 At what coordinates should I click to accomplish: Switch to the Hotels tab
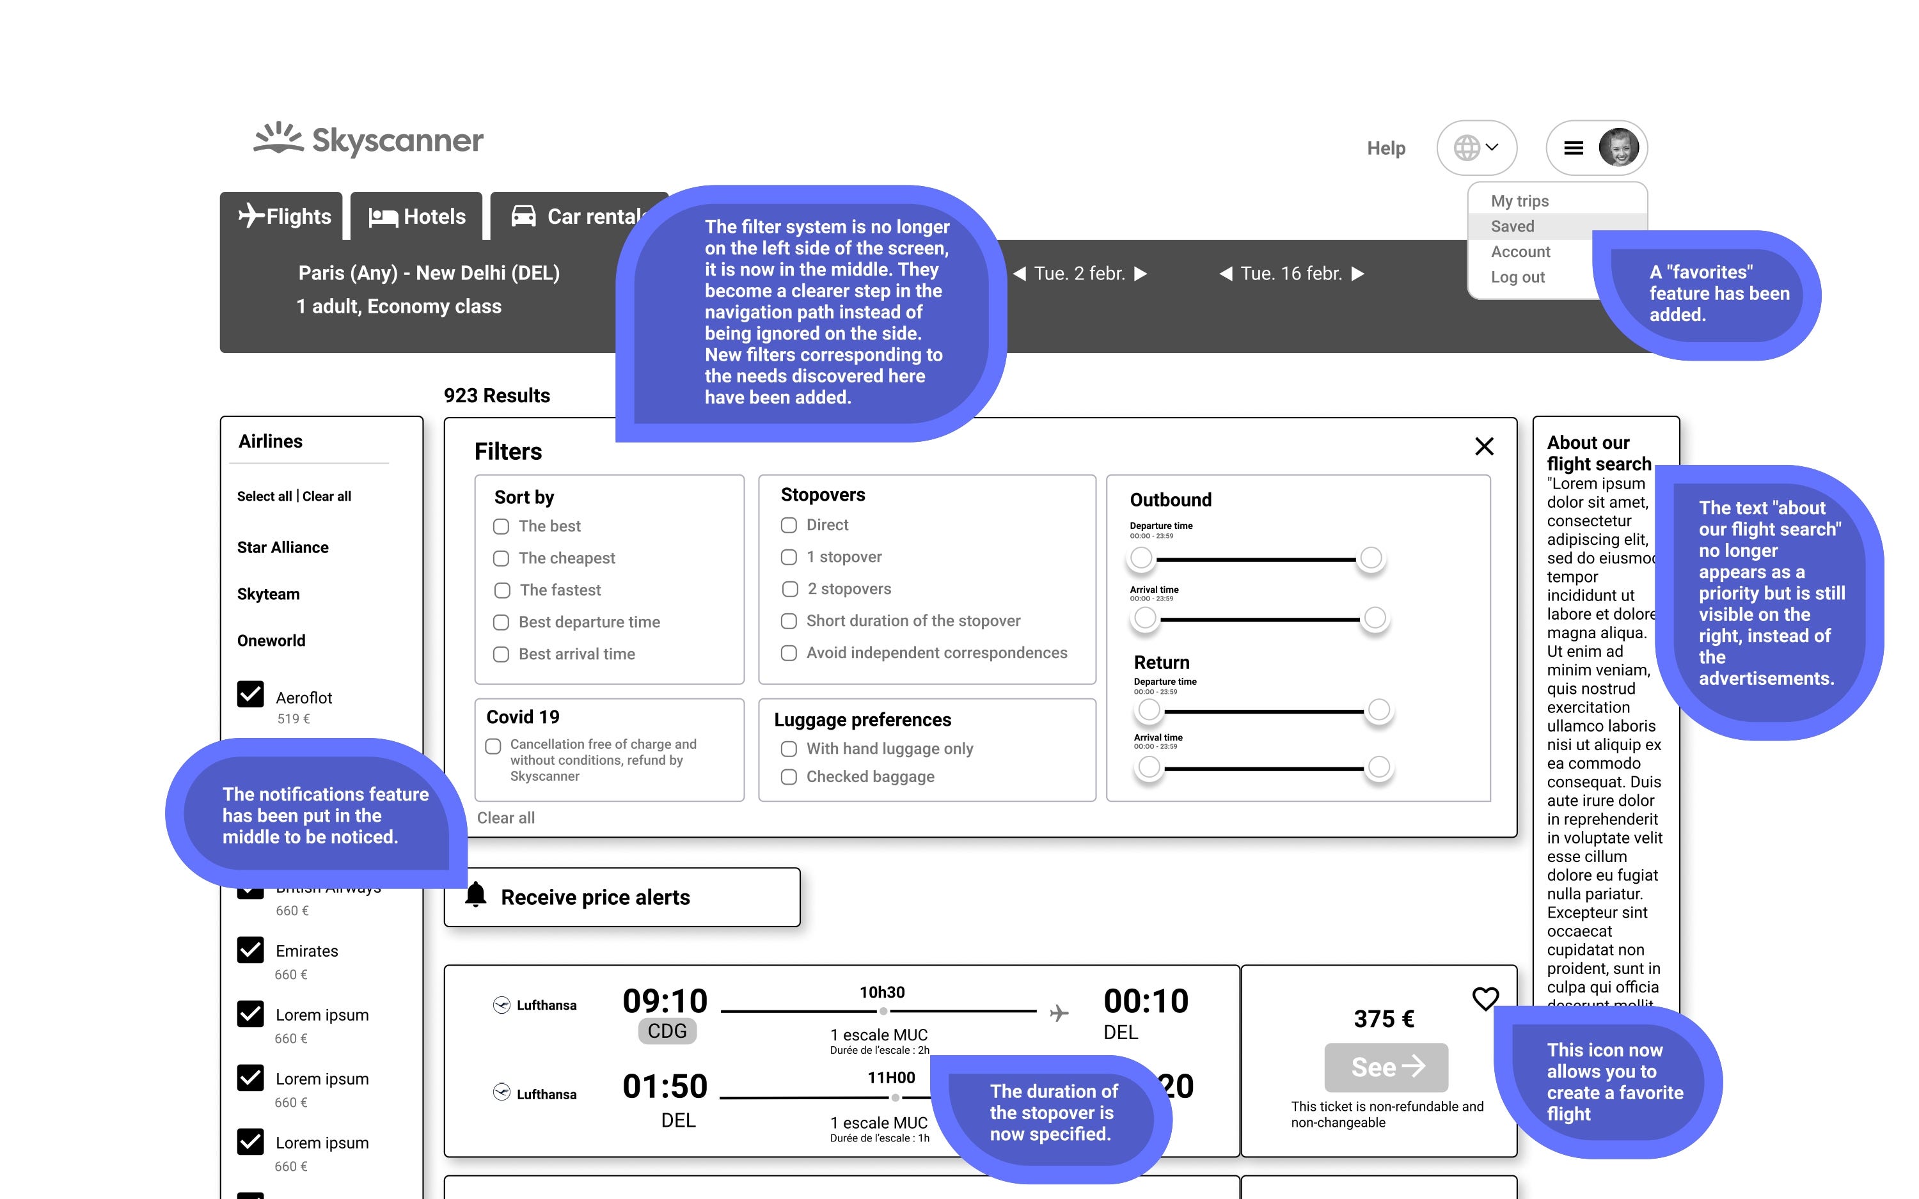417,217
